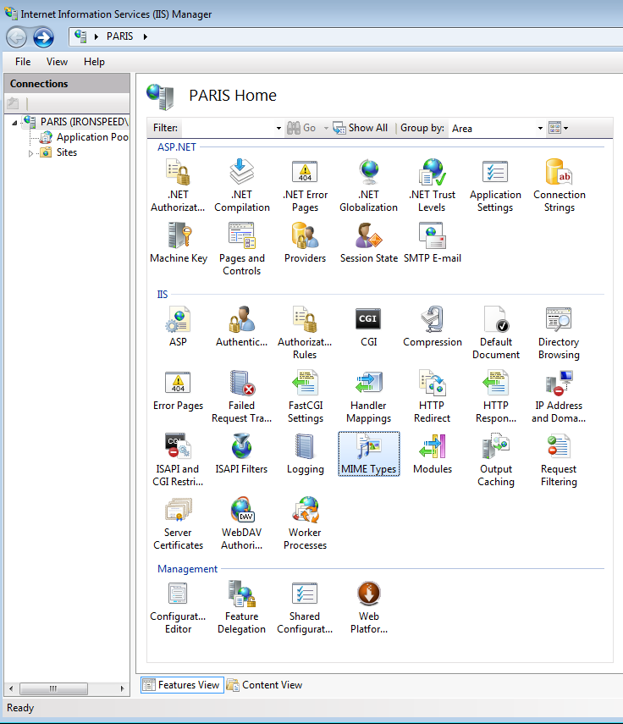The image size is (623, 724).
Task: Click the Forward navigation button
Action: (43, 37)
